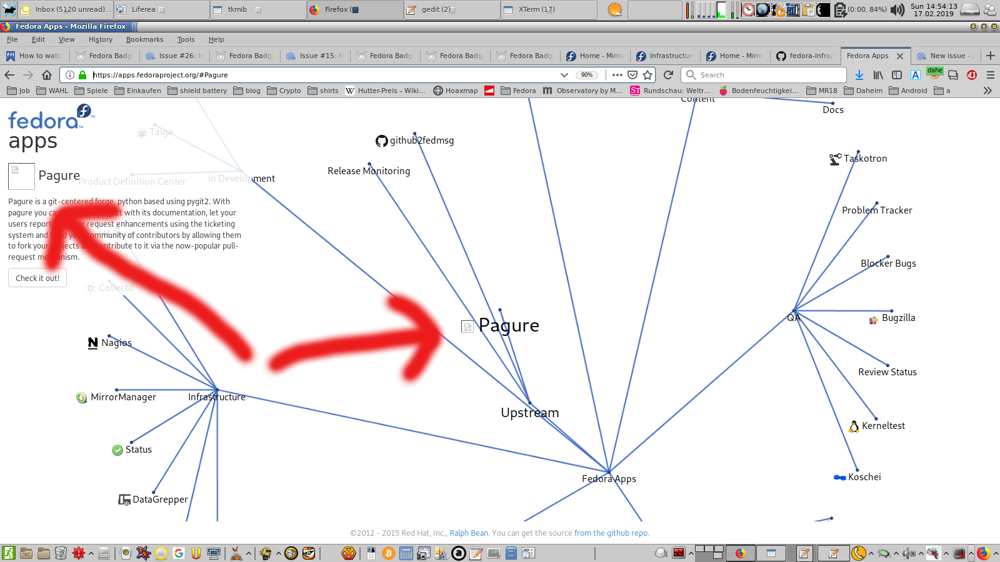Screen dimensions: 1000x562
Task: Go back with the browser back arrow
Action: click(x=9, y=75)
